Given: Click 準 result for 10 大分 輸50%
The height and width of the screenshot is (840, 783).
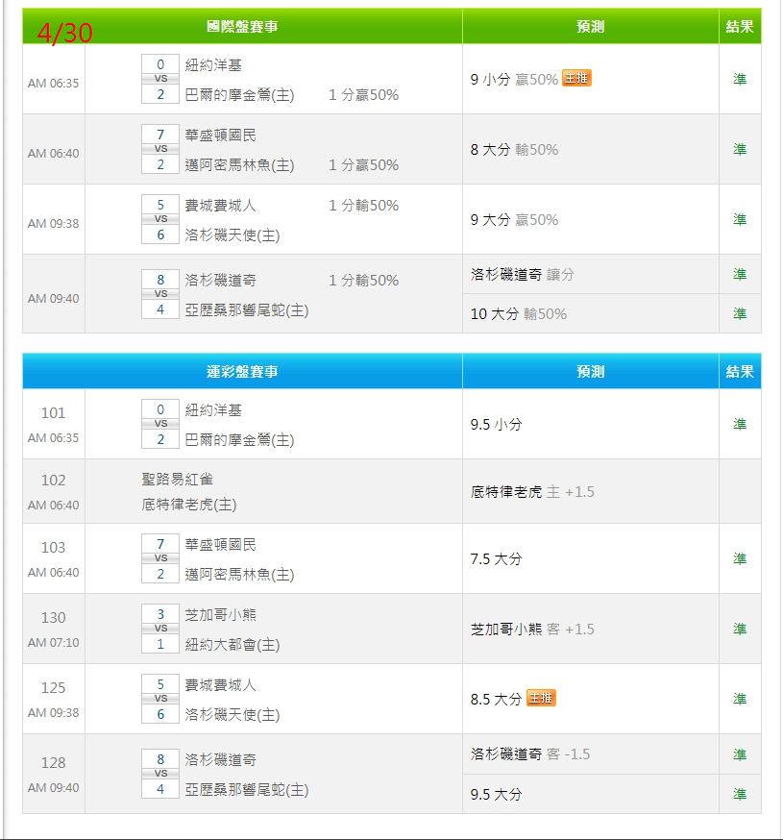Looking at the screenshot, I should [740, 314].
